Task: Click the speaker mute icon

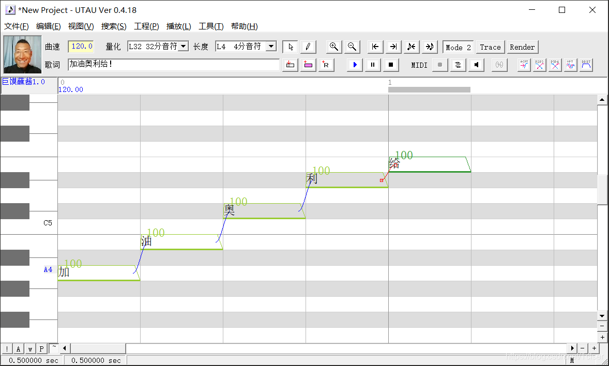Action: coord(476,65)
